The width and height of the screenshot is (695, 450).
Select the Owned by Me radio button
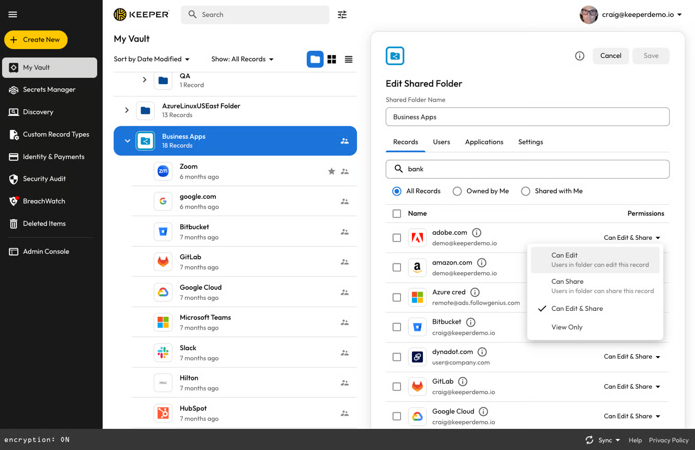[457, 191]
